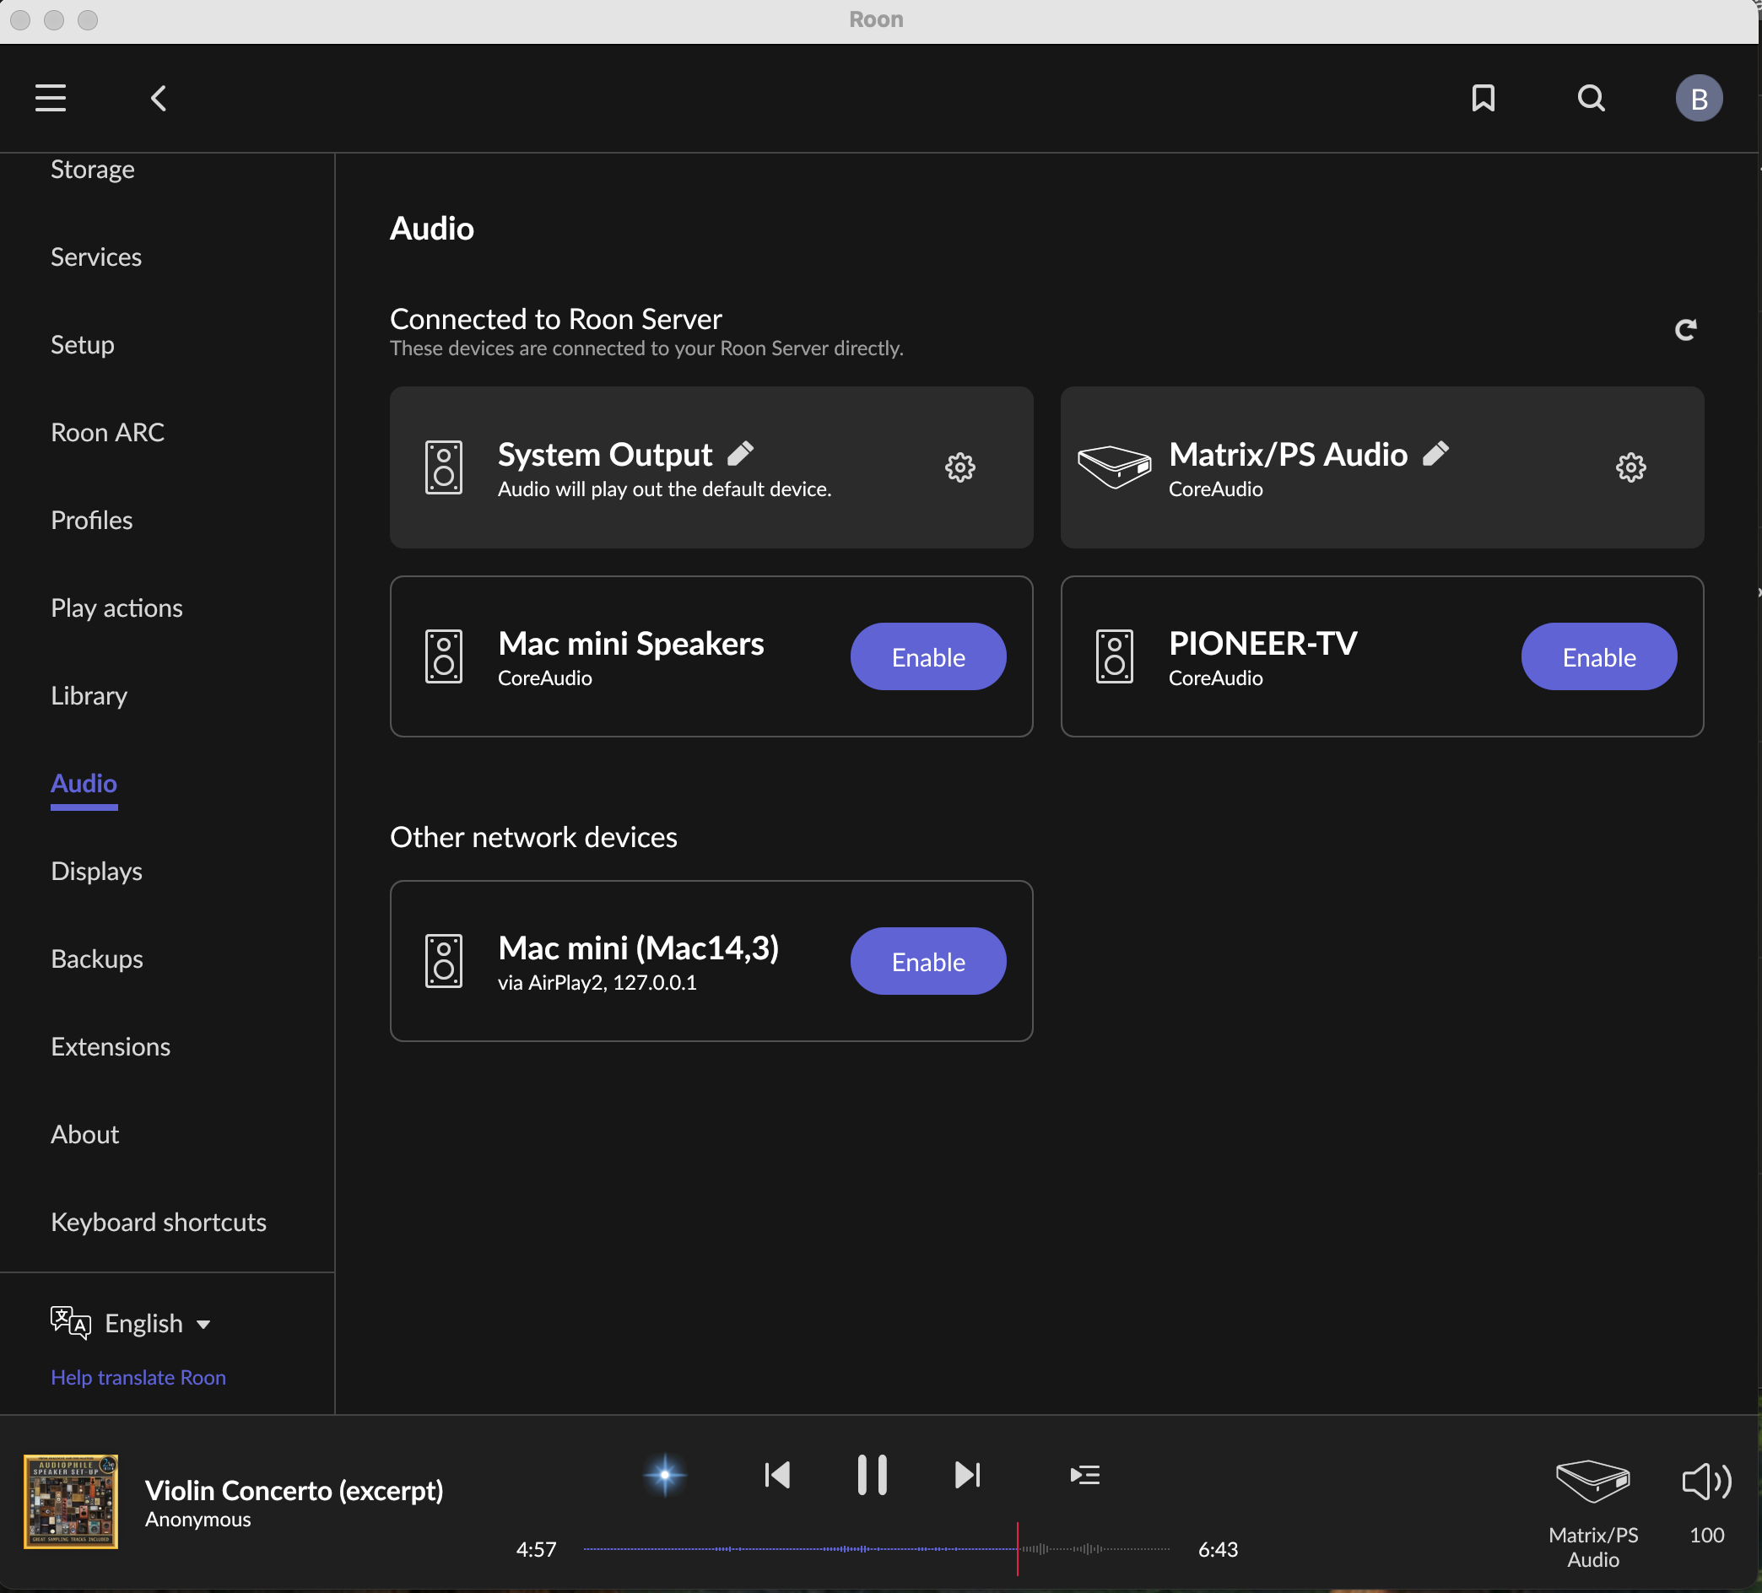1762x1593 pixels.
Task: Open the profile avatar labeled B
Action: click(x=1698, y=98)
